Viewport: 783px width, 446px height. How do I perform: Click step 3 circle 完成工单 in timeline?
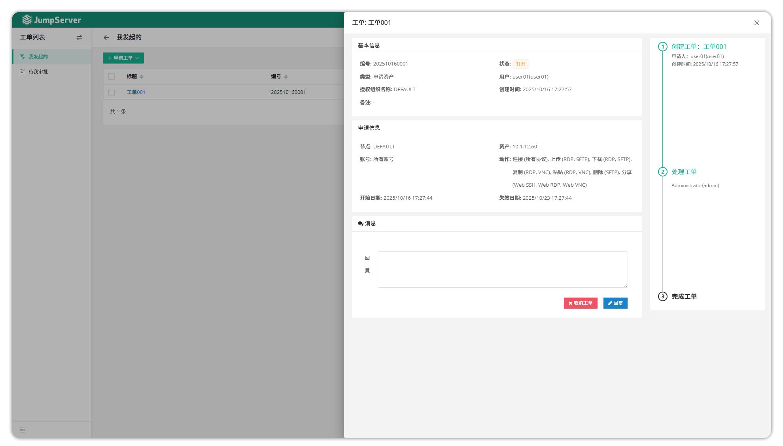coord(663,296)
